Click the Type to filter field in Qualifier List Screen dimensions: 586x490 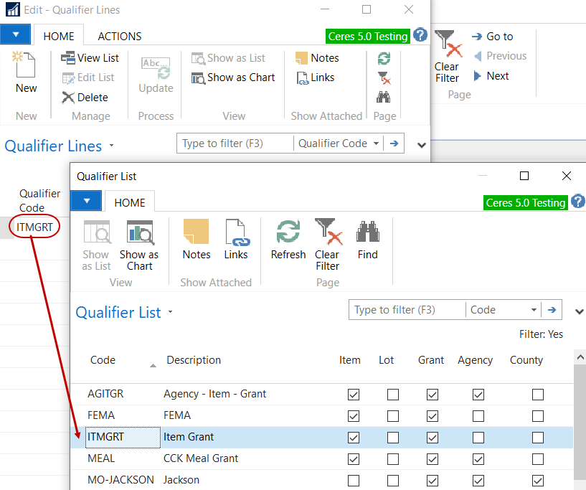coord(406,310)
